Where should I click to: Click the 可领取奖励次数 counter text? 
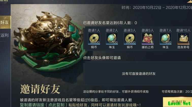pyautogui.click(x=177, y=91)
